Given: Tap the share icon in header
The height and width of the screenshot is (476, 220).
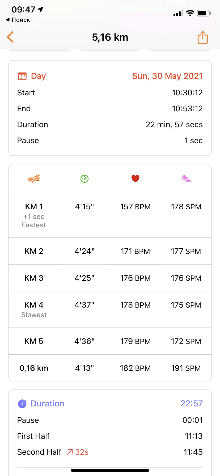Looking at the screenshot, I should [x=202, y=37].
